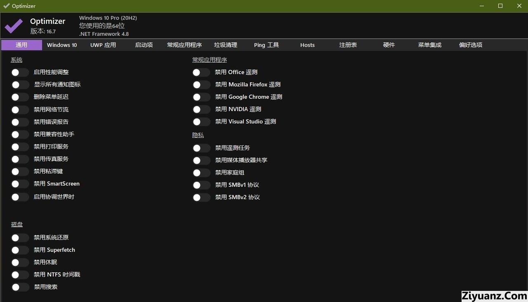This screenshot has width=528, height=302.
Task: Switch on 禁用 Google Chrome 遥测
Action: [201, 97]
